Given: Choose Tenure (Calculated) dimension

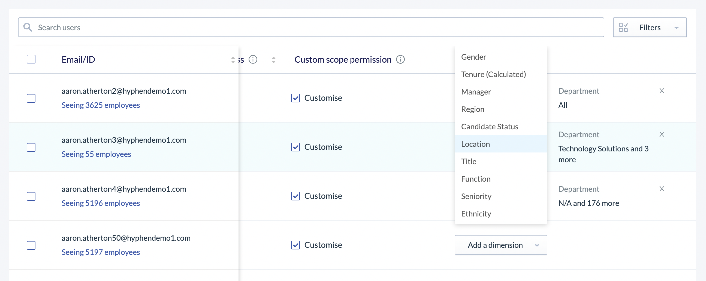Looking at the screenshot, I should 501,74.
